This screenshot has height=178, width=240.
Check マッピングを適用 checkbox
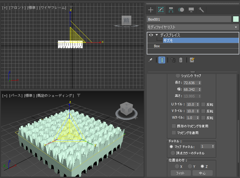click(174, 133)
